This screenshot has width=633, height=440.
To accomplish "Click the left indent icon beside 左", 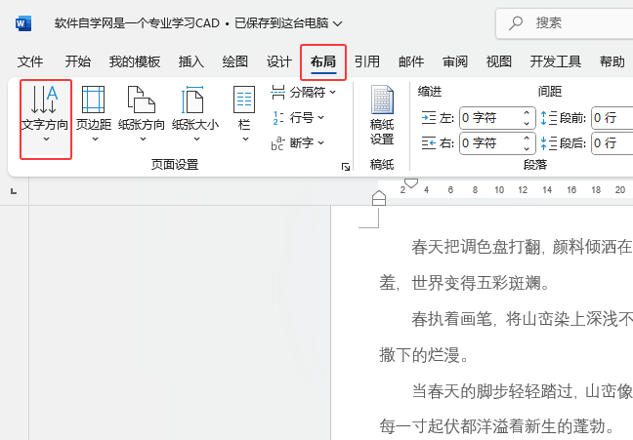I will [x=428, y=118].
